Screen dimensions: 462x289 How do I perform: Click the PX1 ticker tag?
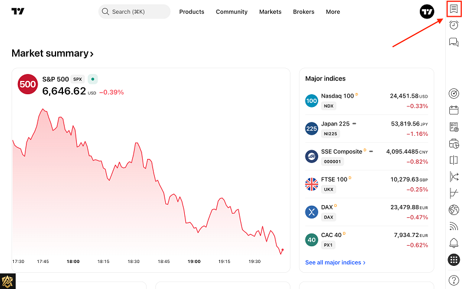click(x=328, y=245)
